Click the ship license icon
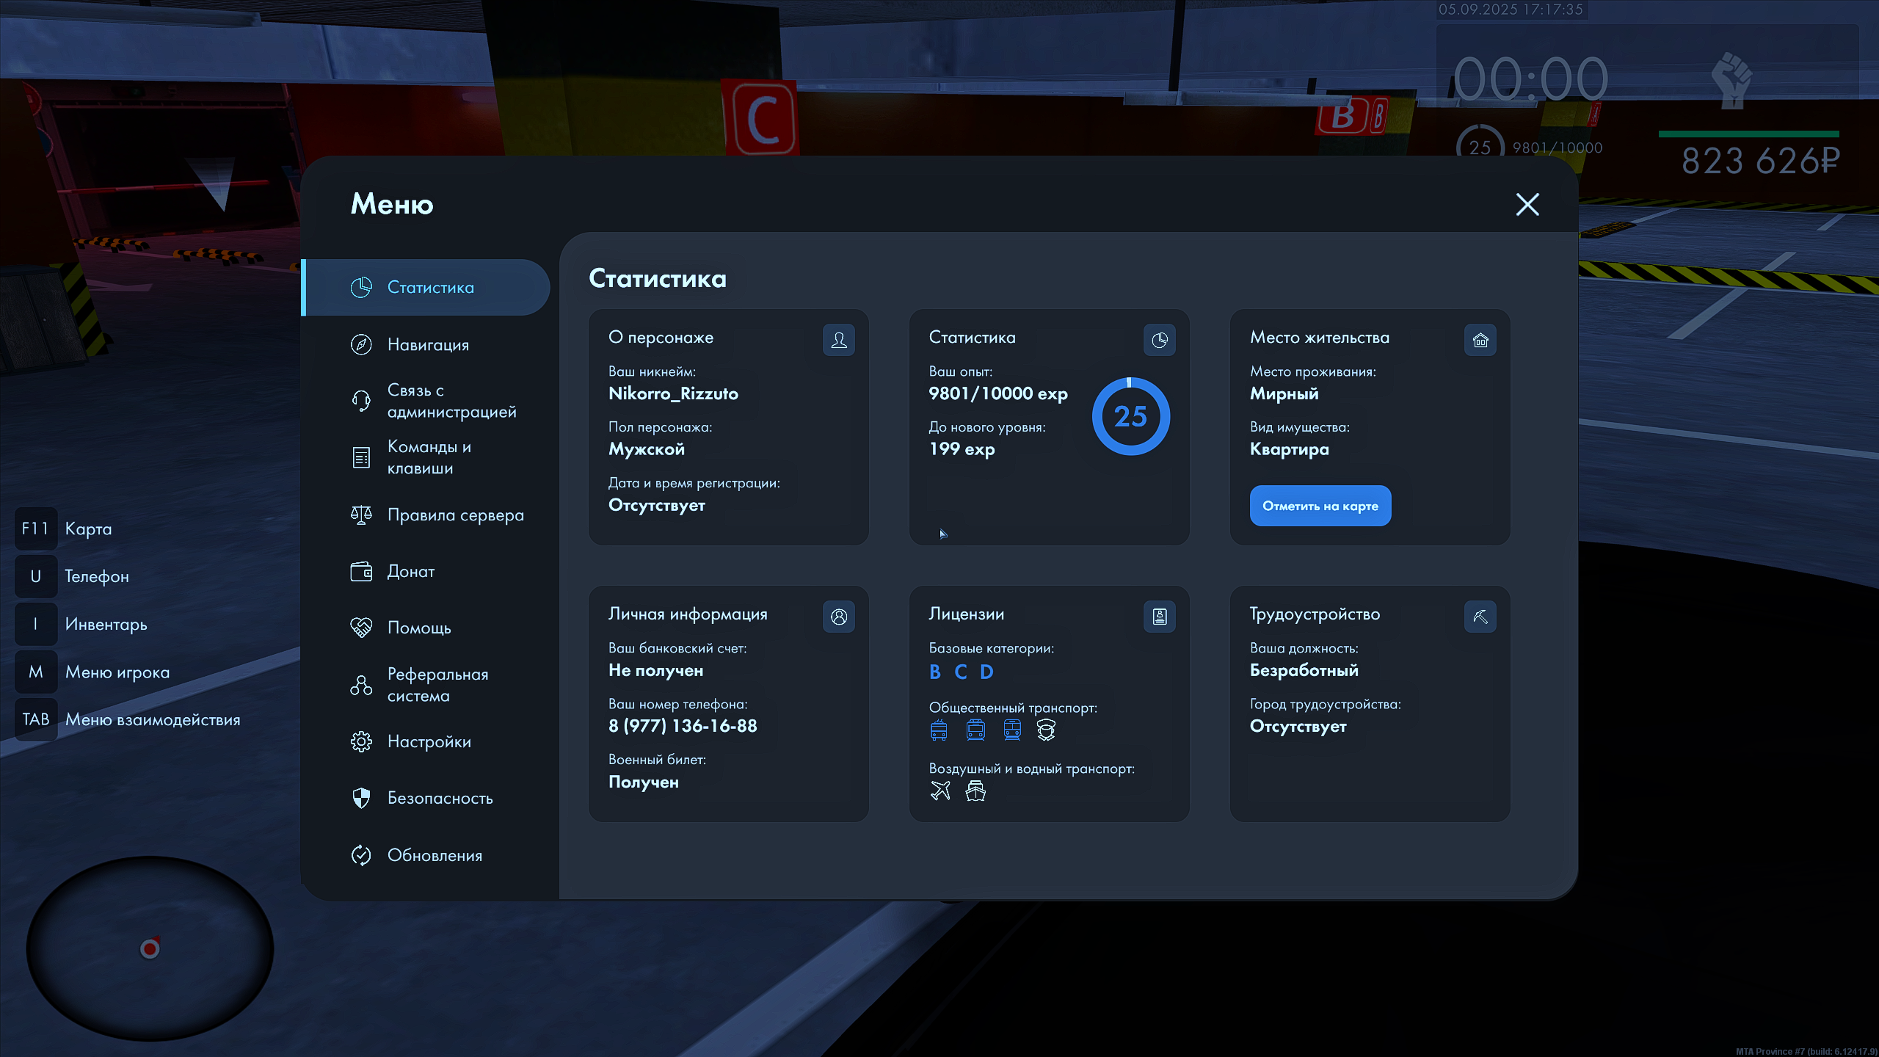The image size is (1879, 1057). tap(975, 791)
